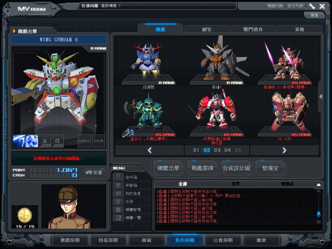Viewport: 332px width, 249px height.
Task: Click the 我的信息 profile icon
Action: click(118, 193)
